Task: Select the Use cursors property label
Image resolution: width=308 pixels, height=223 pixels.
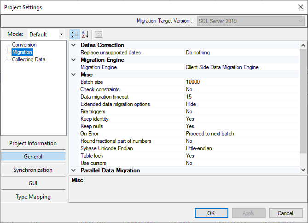Action: [93, 163]
